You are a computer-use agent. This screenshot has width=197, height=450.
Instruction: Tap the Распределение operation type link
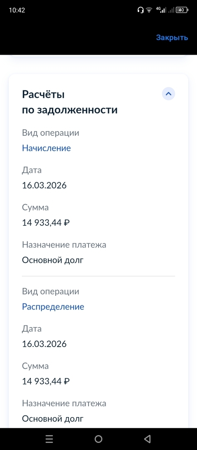pos(53,307)
